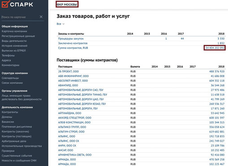The width and height of the screenshot is (228, 166).
Task: Click the 'Поставщик' column header
Action: tap(65, 66)
